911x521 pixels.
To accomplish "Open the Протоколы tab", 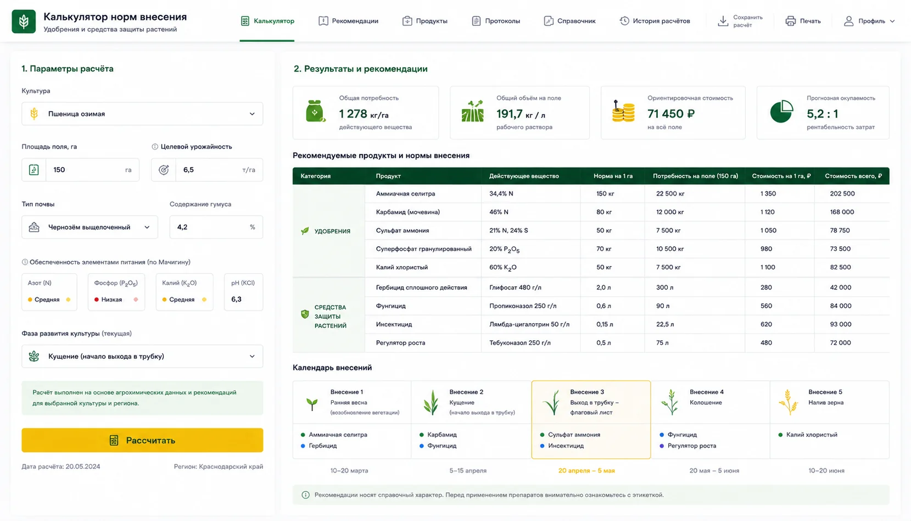I will 496,21.
